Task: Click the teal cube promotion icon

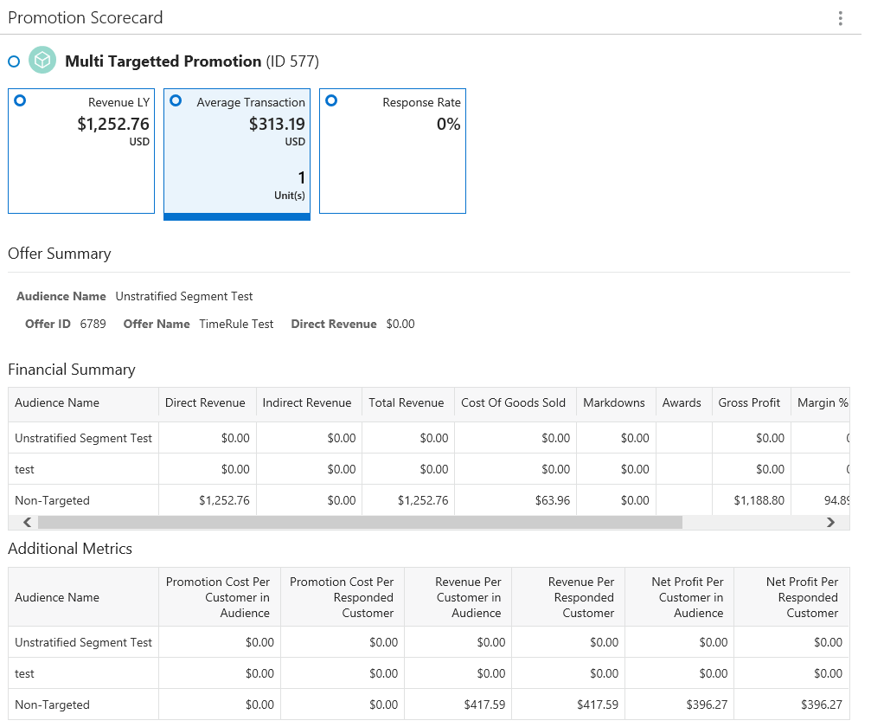Action: 42,60
